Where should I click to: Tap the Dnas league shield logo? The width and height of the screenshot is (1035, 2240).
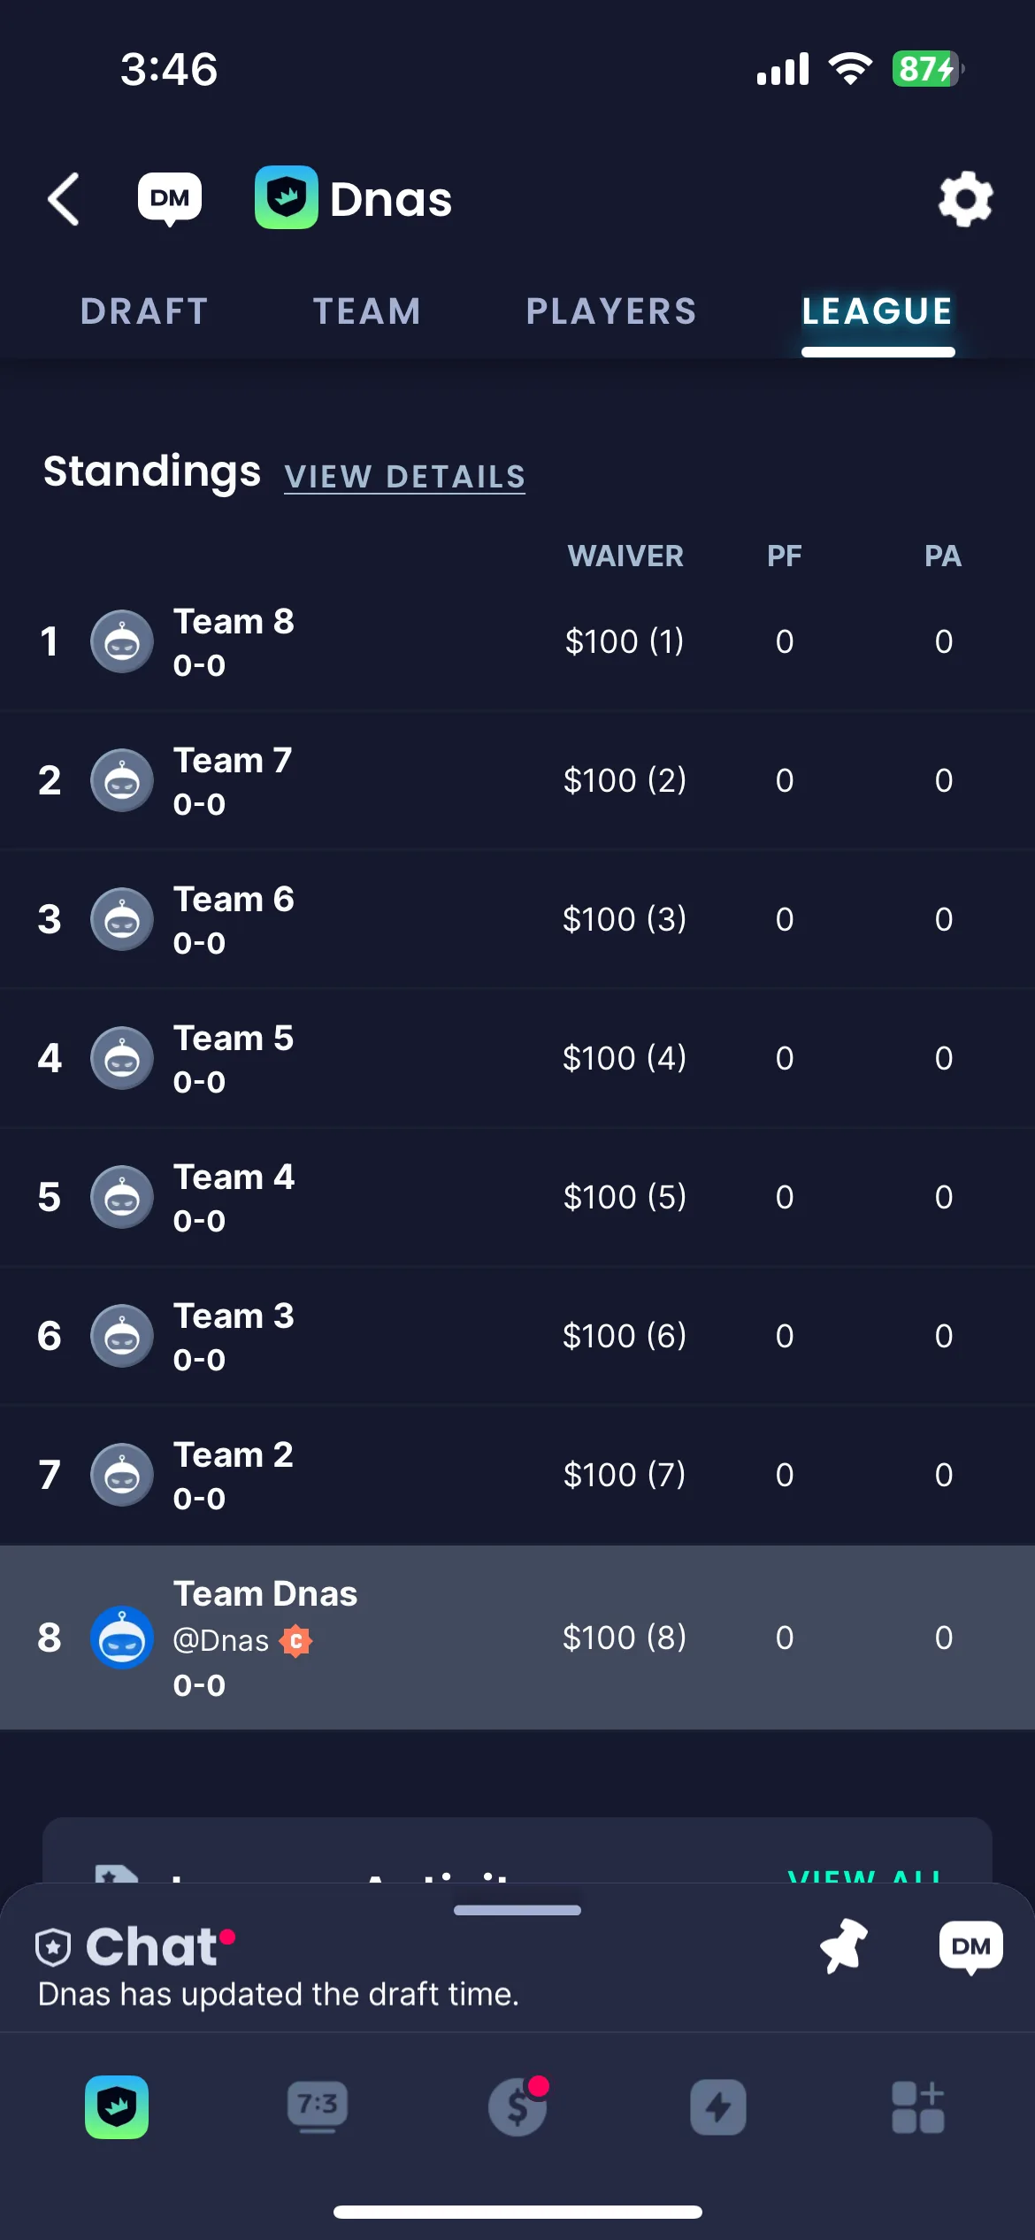point(287,197)
